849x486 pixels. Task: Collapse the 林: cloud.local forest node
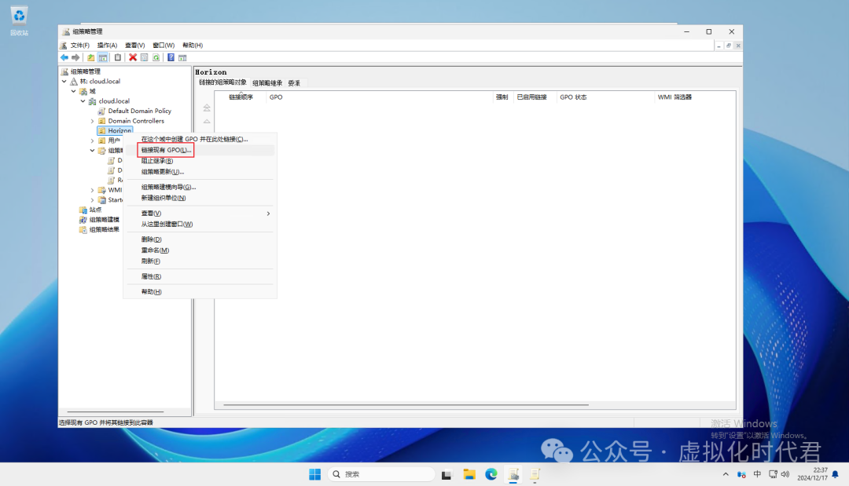[x=64, y=82]
